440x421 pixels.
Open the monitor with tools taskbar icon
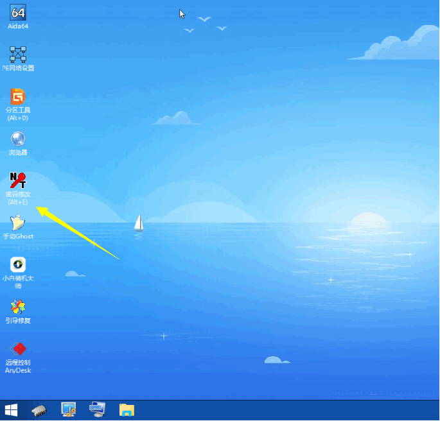coord(69,409)
